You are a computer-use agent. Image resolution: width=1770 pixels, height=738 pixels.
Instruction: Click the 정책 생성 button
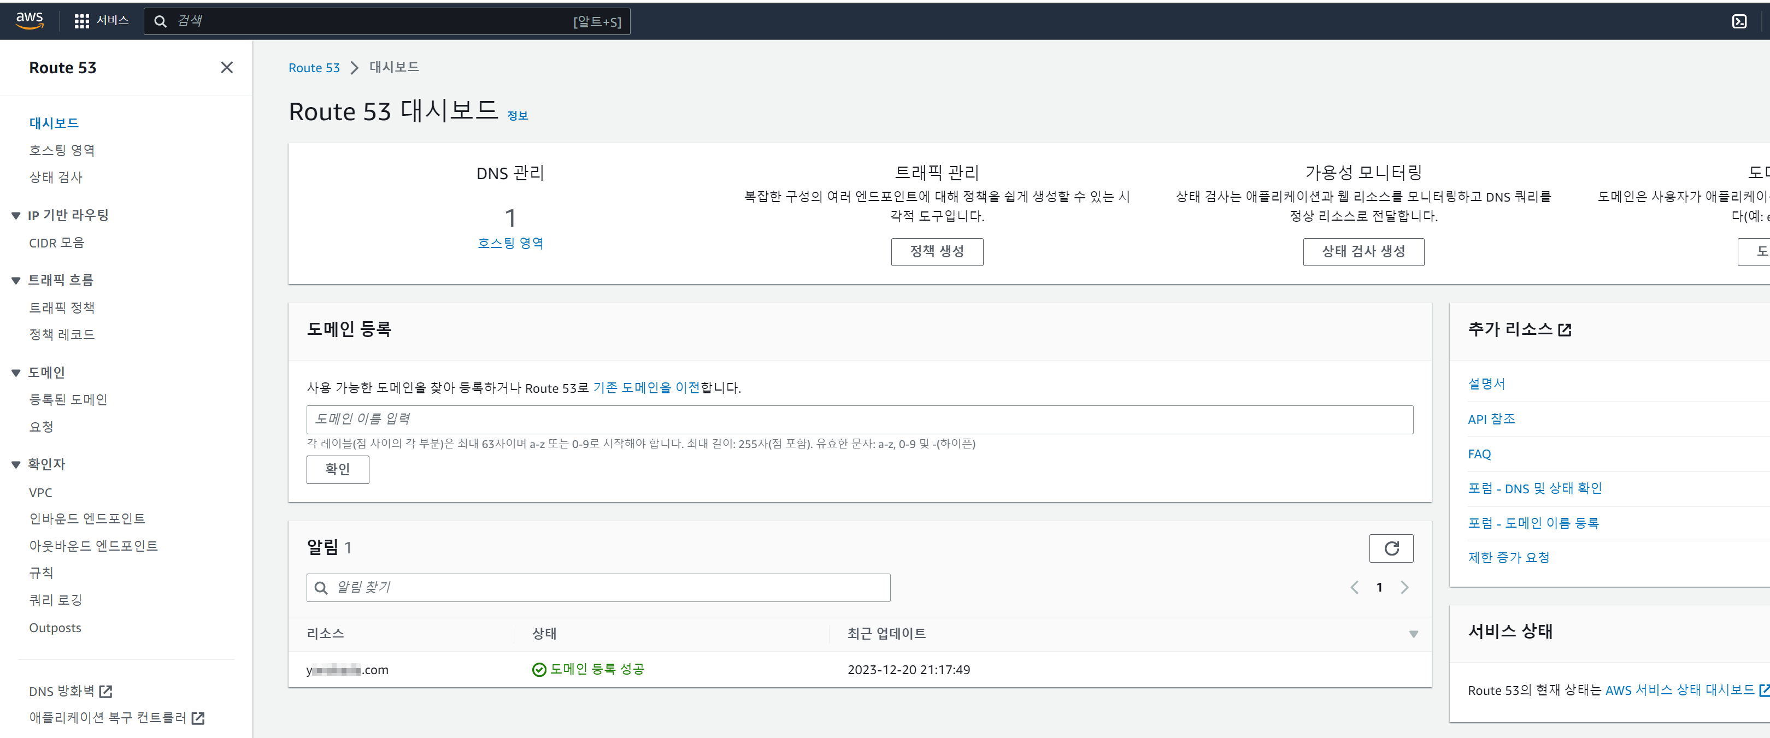(x=937, y=251)
